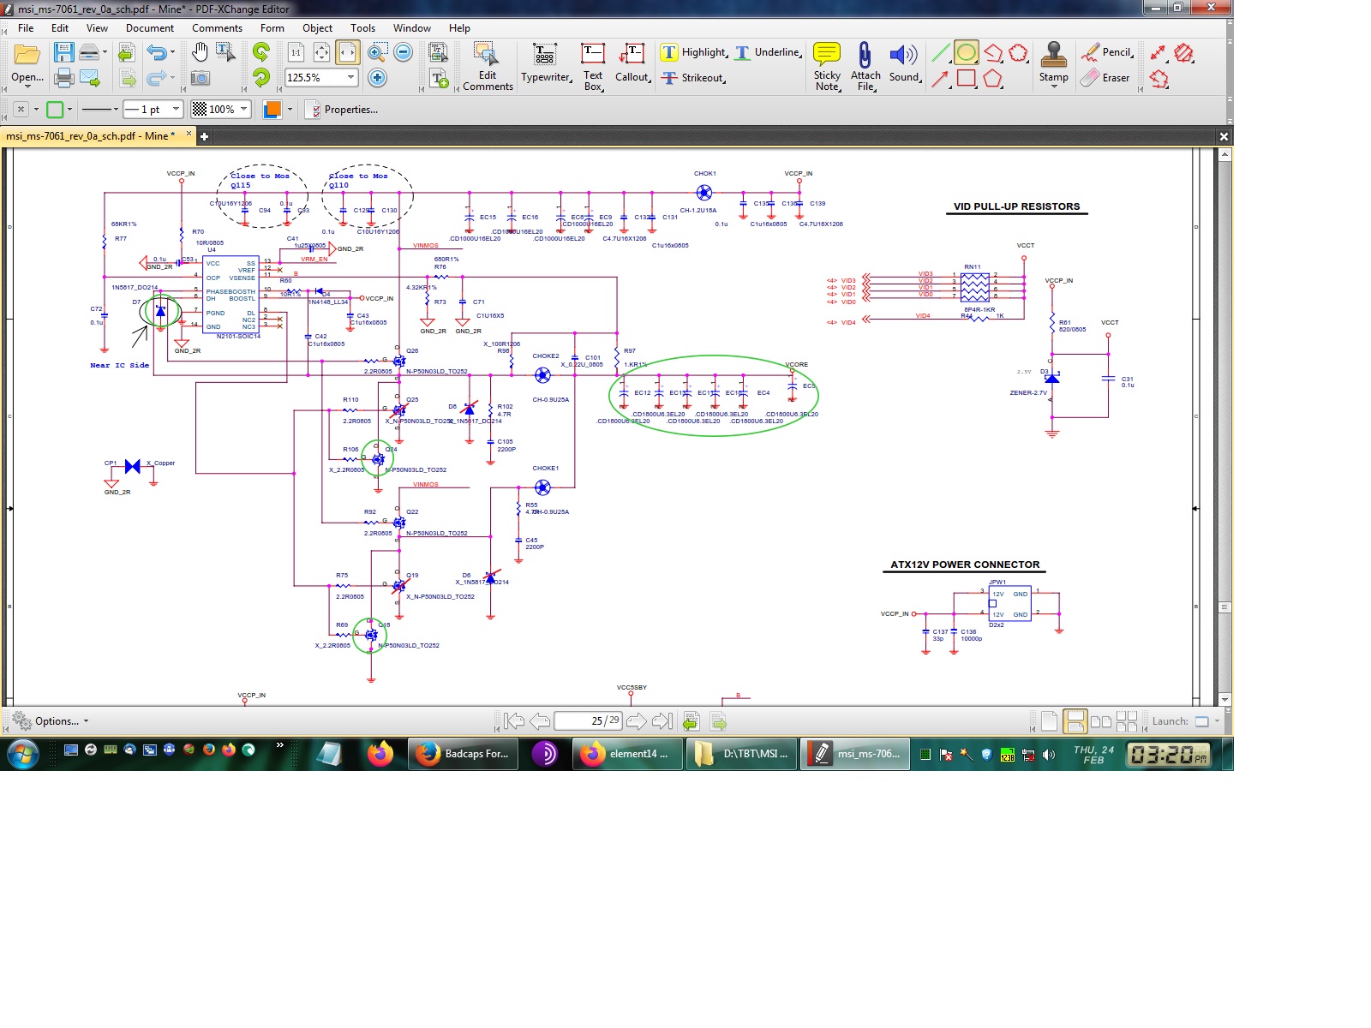The image size is (1371, 1028).
Task: Select the Rectangle shape tool
Action: click(x=967, y=79)
